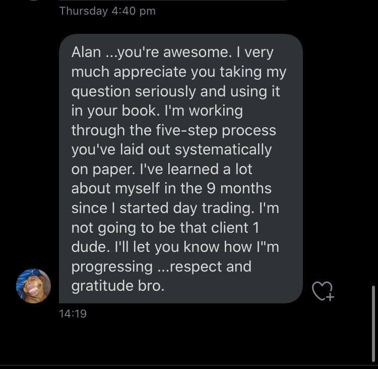Click the word "Alan" in the message
This screenshot has width=378, height=369.
pos(87,52)
